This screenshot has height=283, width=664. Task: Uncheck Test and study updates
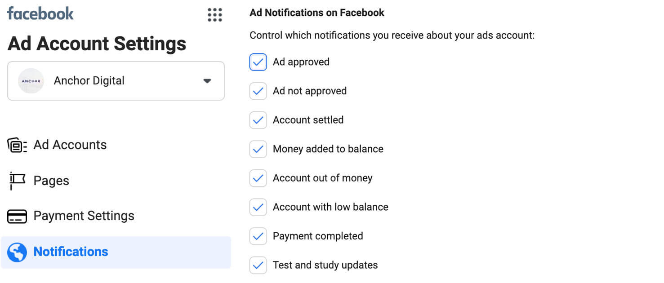coord(258,265)
